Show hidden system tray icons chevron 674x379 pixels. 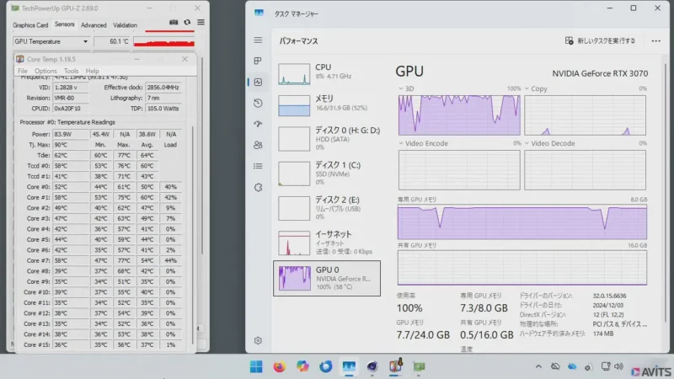[x=538, y=366]
